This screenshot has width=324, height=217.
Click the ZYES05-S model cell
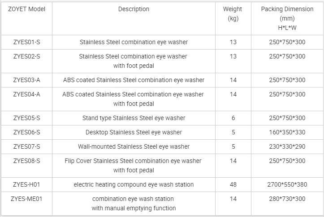[27, 118]
